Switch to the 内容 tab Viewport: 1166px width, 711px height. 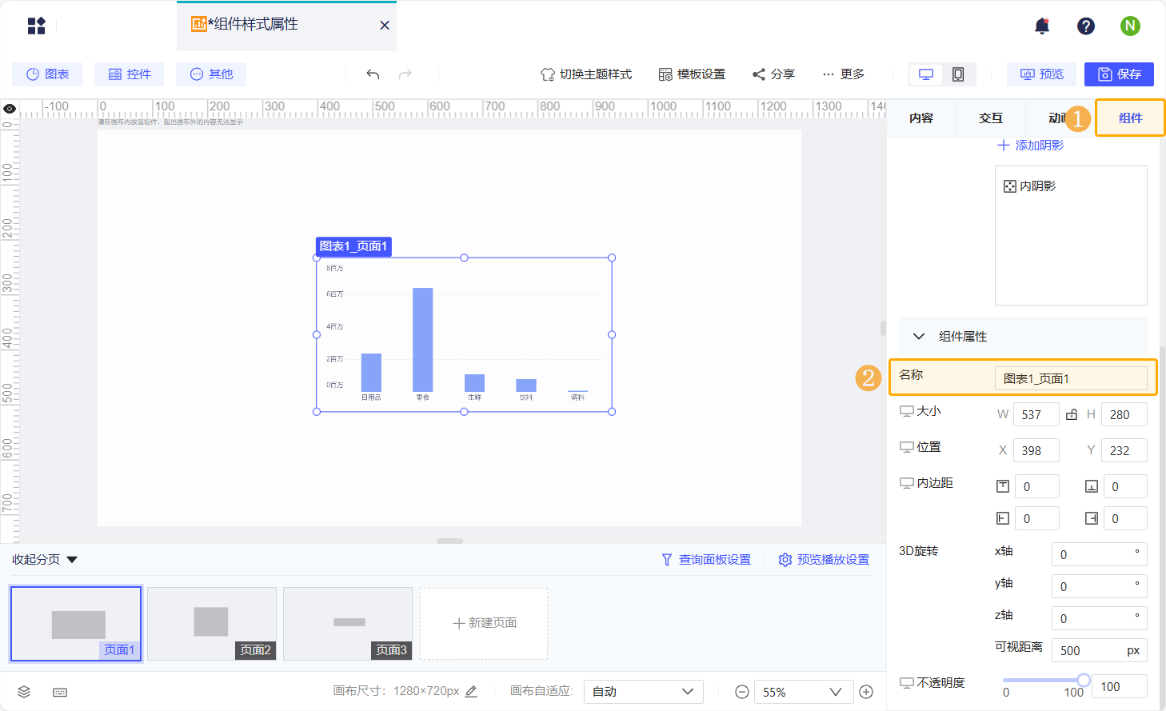pos(921,118)
